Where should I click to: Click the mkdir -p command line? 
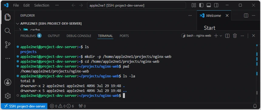coord(128,57)
